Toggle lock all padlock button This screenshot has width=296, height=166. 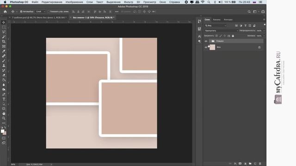pyautogui.click(x=233, y=36)
